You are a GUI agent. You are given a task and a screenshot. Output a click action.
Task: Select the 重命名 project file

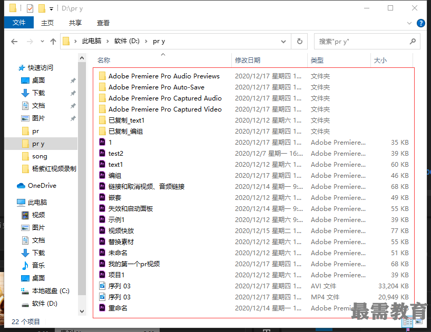point(117,308)
